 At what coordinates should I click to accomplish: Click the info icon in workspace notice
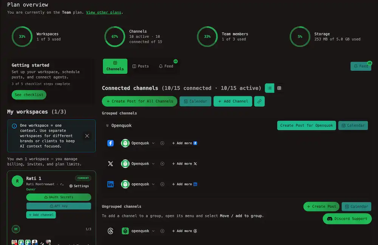pos(14,126)
